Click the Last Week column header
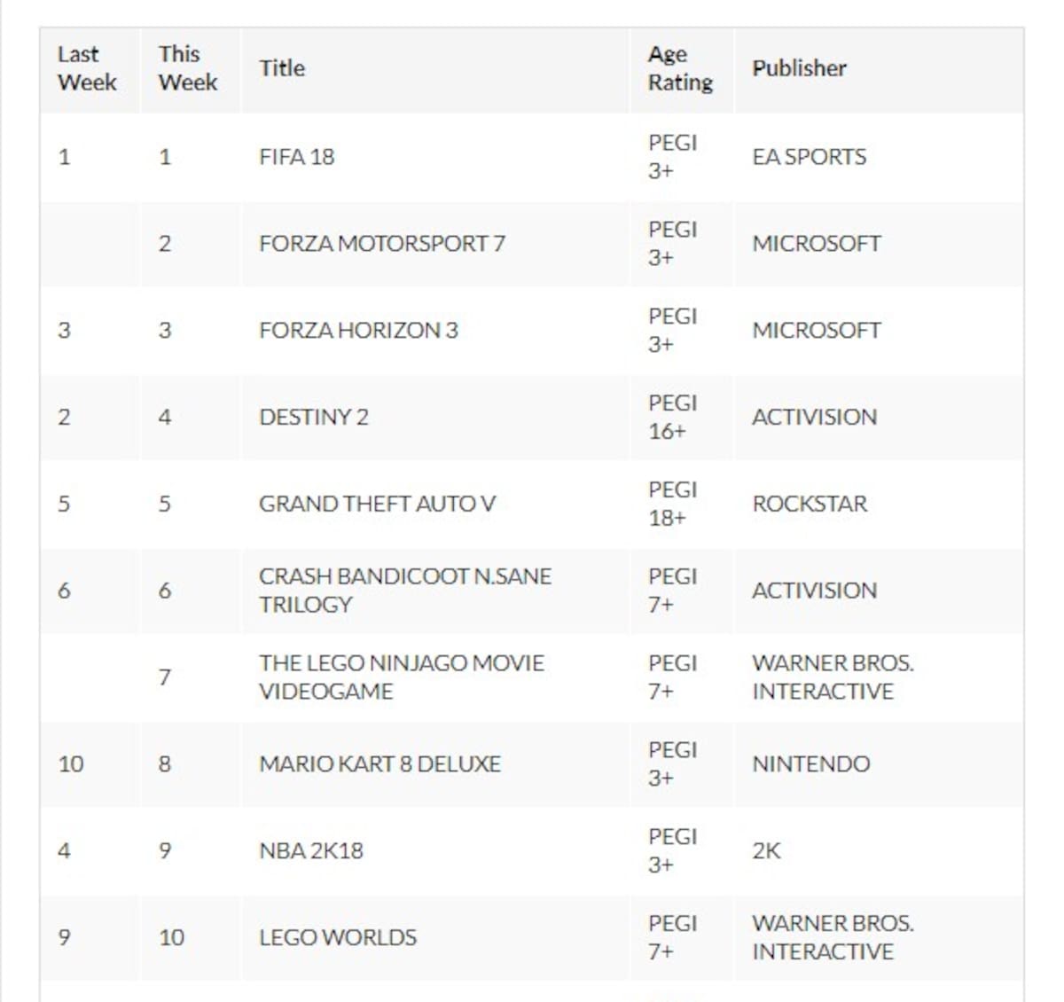The image size is (1064, 1002). [87, 68]
